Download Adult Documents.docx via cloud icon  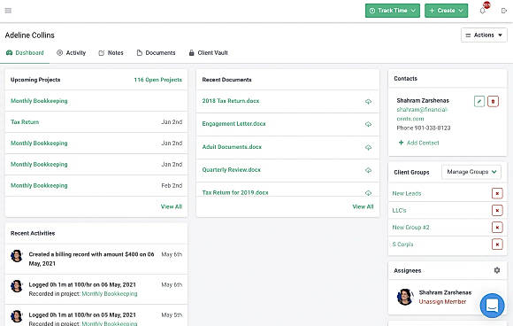(368, 147)
